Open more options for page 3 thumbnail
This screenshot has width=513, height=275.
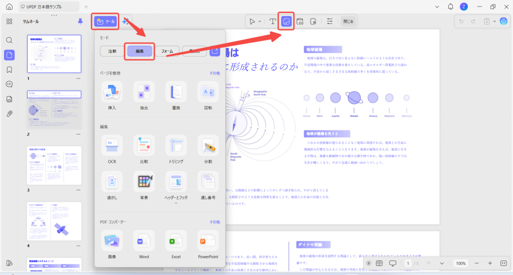pos(78,190)
